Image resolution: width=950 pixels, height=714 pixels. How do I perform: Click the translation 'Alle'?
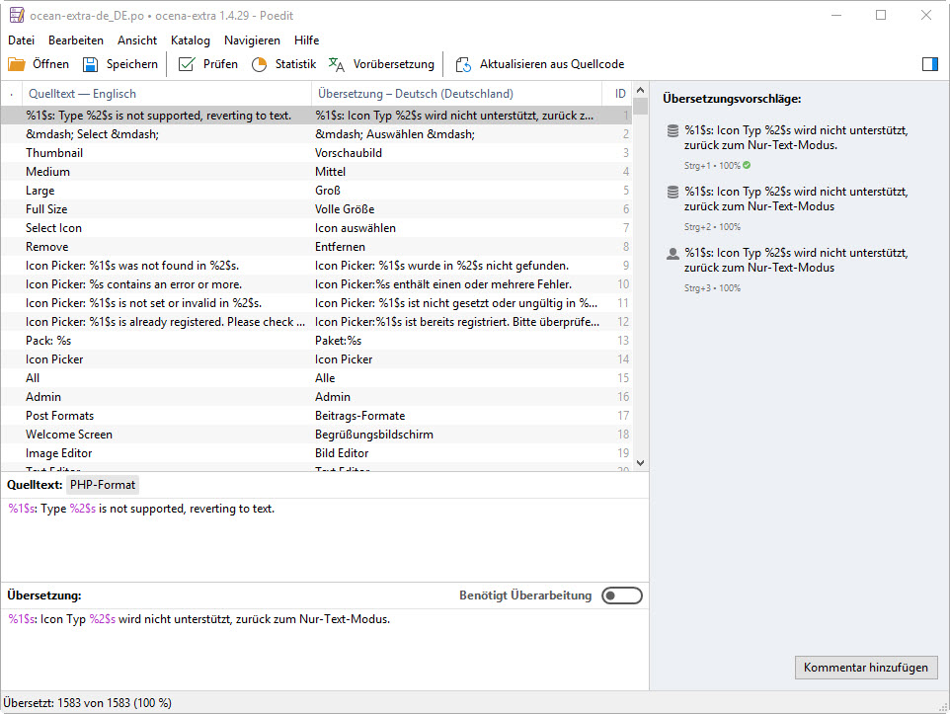325,378
